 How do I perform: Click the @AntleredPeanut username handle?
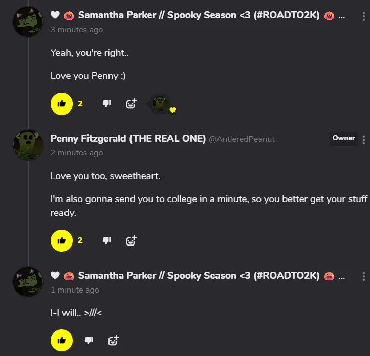242,139
